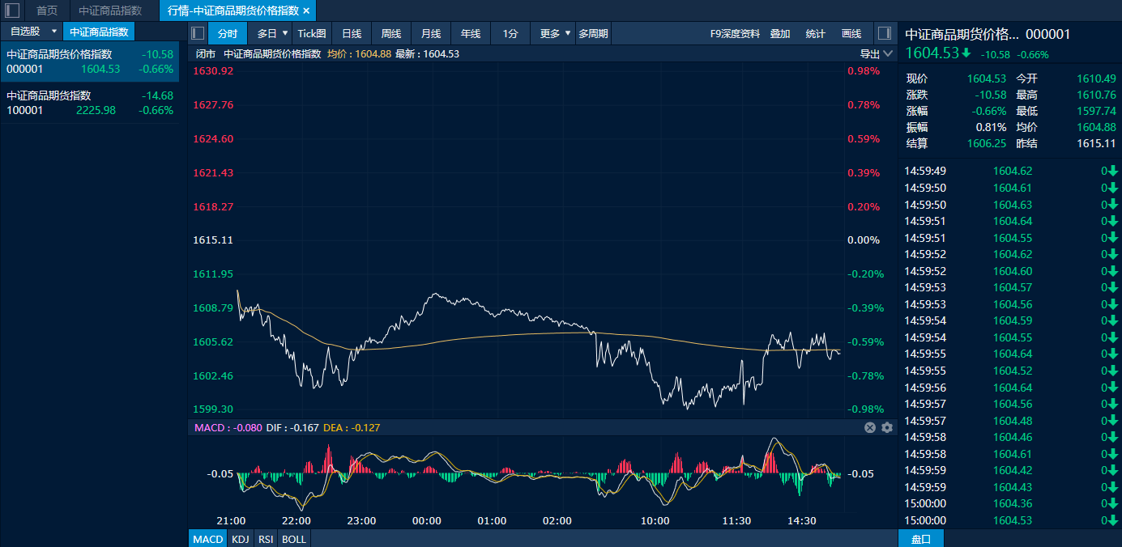1122x547 pixels.
Task: Select 中证商品期货价格指数 000001 in the watchlist
Action: click(x=90, y=61)
